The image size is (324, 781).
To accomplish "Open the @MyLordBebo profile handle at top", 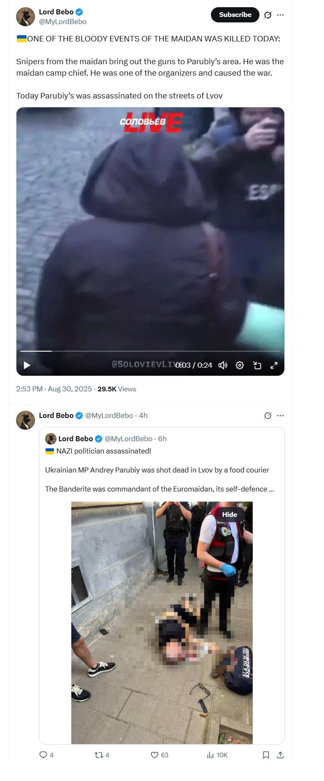I will 63,22.
